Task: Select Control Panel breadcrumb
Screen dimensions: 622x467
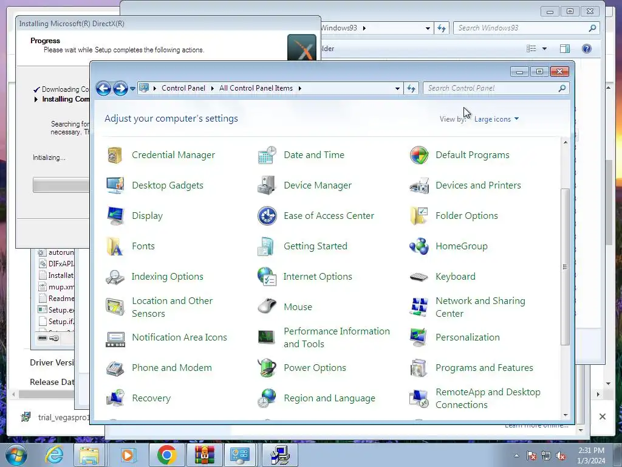Action: click(183, 88)
